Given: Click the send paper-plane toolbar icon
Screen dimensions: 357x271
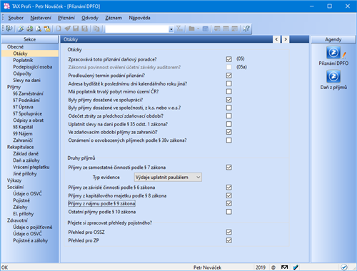Looking at the screenshot, I should (x=67, y=29).
